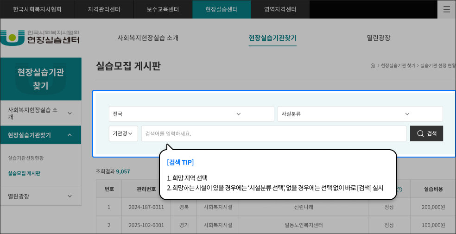Expand 사회복지현장실습 소개 in the sidebar

pyautogui.click(x=40, y=113)
